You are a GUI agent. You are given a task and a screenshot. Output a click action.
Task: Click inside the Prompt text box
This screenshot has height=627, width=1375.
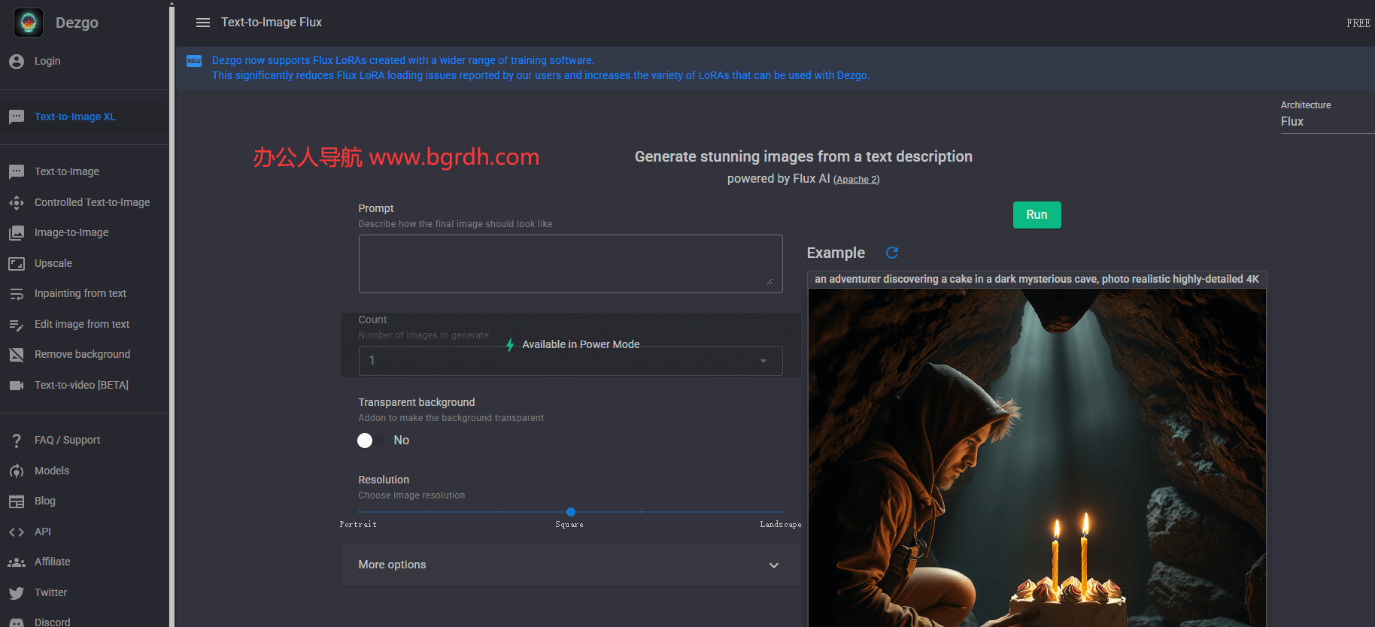coord(570,264)
